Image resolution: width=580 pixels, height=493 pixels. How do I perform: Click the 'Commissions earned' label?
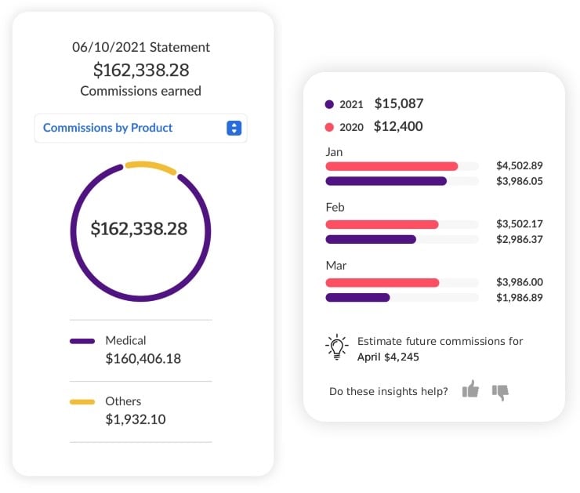click(140, 91)
